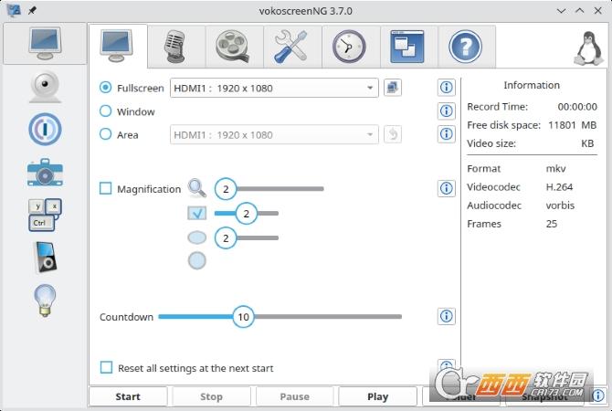The width and height of the screenshot is (612, 411).
Task: Click the camera snapshot sidebar icon
Action: 45,173
